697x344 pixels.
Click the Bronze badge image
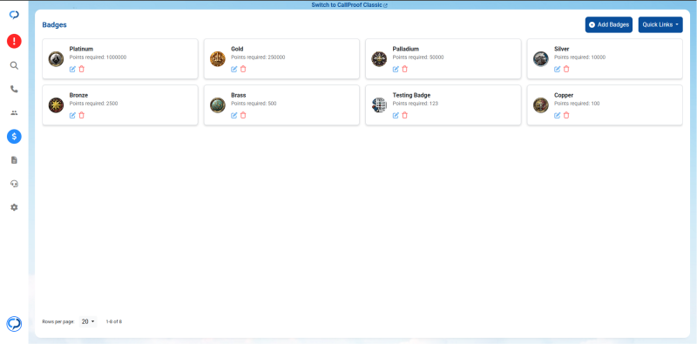[x=56, y=105]
